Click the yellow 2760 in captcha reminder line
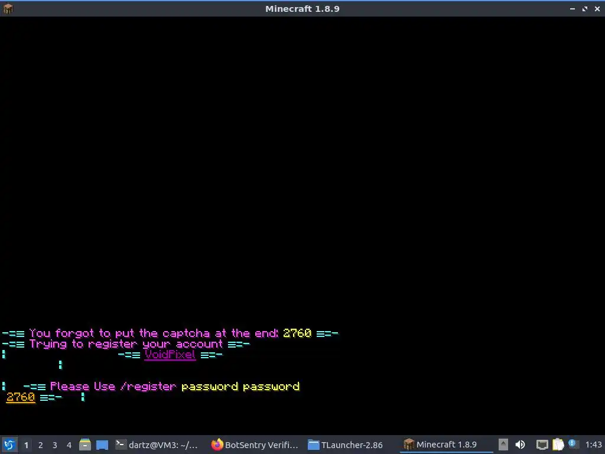 (297, 333)
